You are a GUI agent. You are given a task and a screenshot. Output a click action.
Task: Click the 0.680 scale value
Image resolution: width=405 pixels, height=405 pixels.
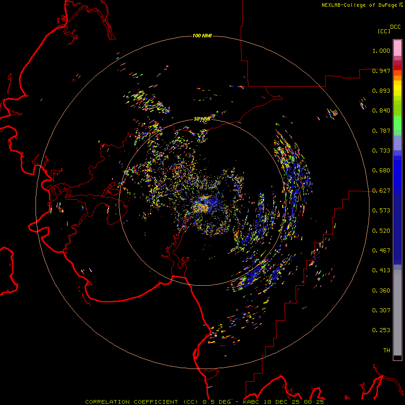coord(381,171)
